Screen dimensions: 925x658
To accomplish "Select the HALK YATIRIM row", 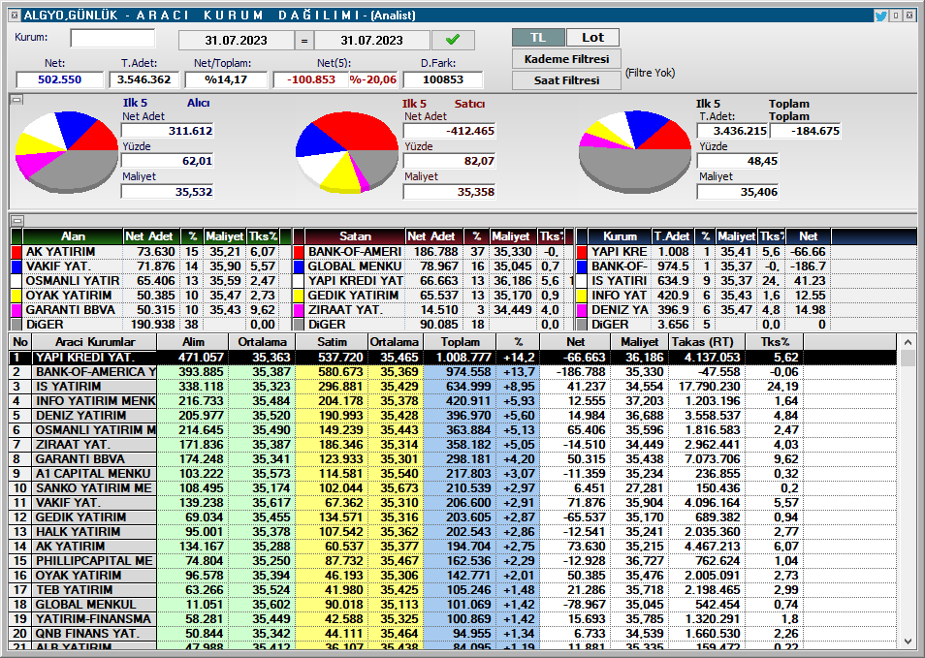I will (453, 532).
